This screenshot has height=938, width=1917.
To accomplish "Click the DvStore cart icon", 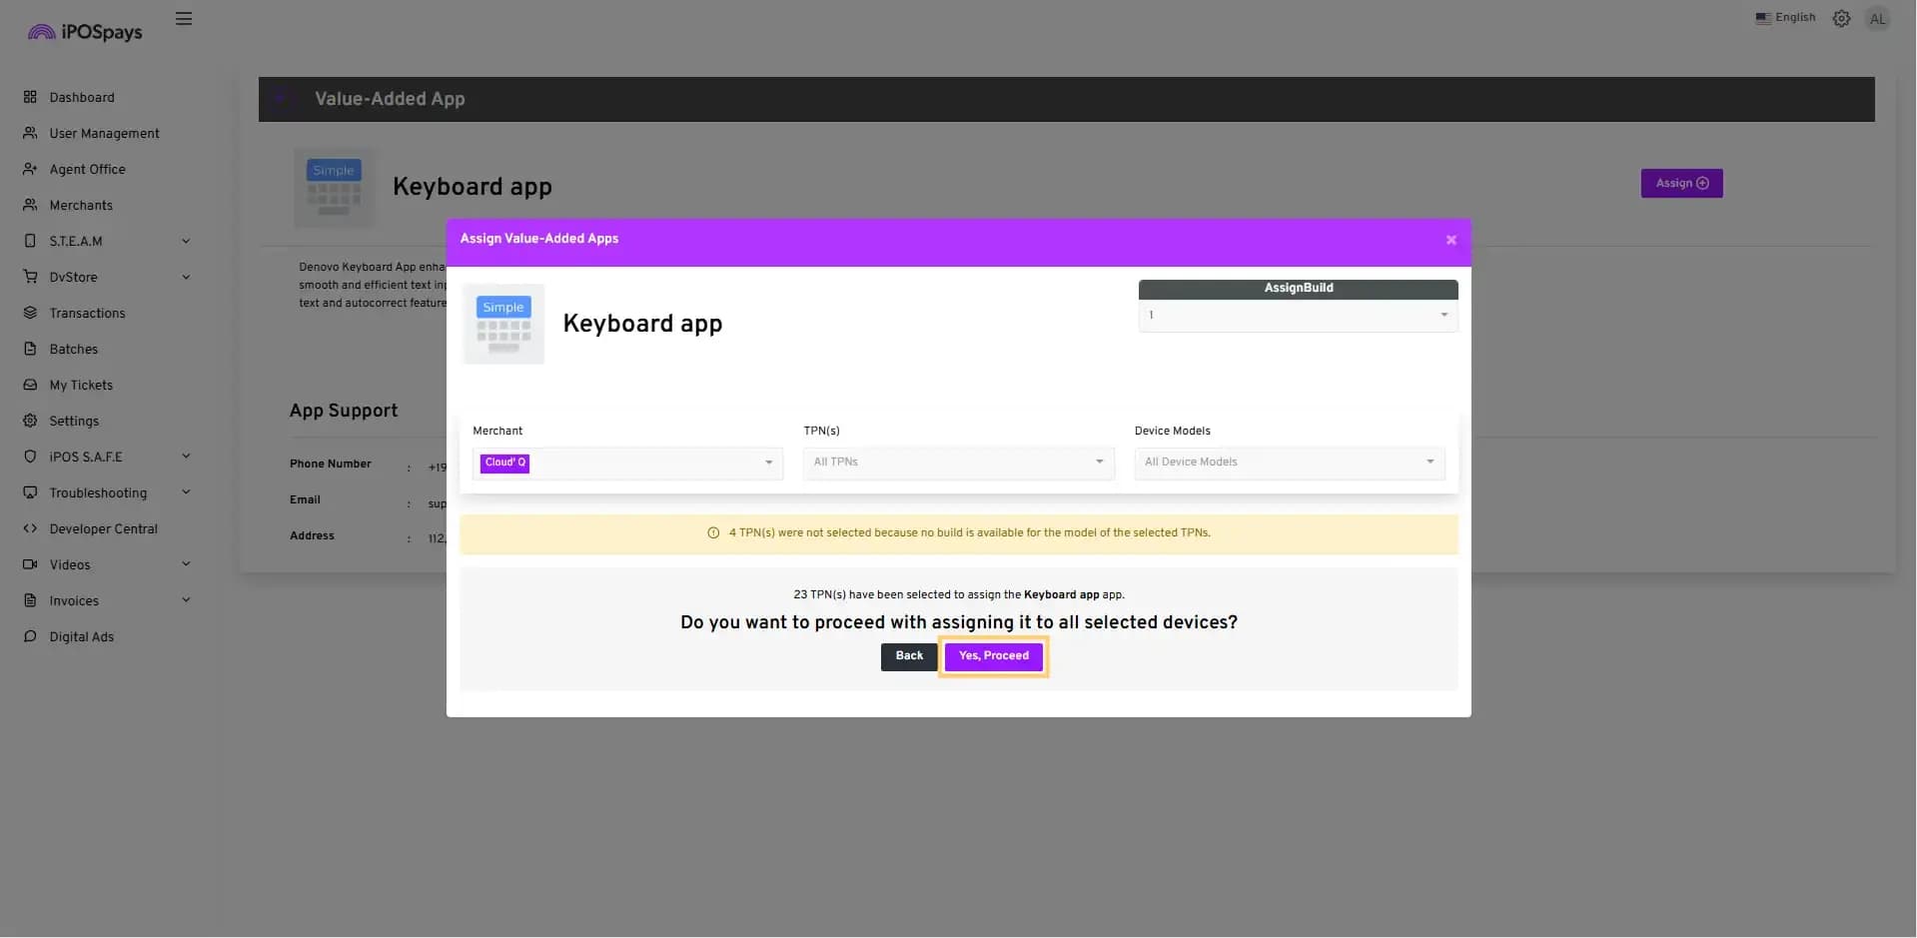I will coord(30,277).
